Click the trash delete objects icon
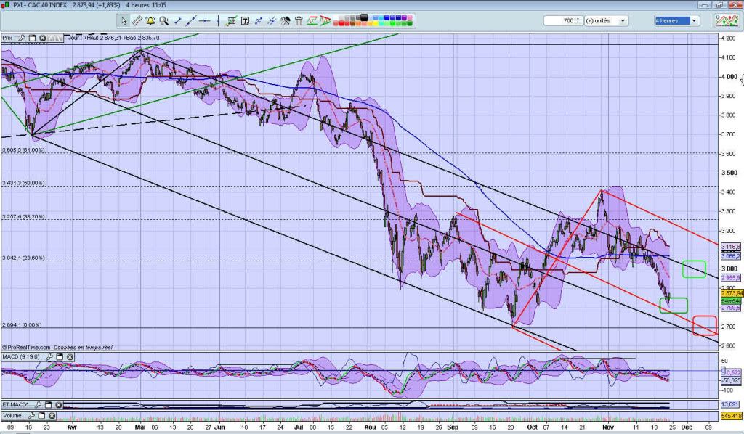This screenshot has height=434, width=744. point(300,21)
